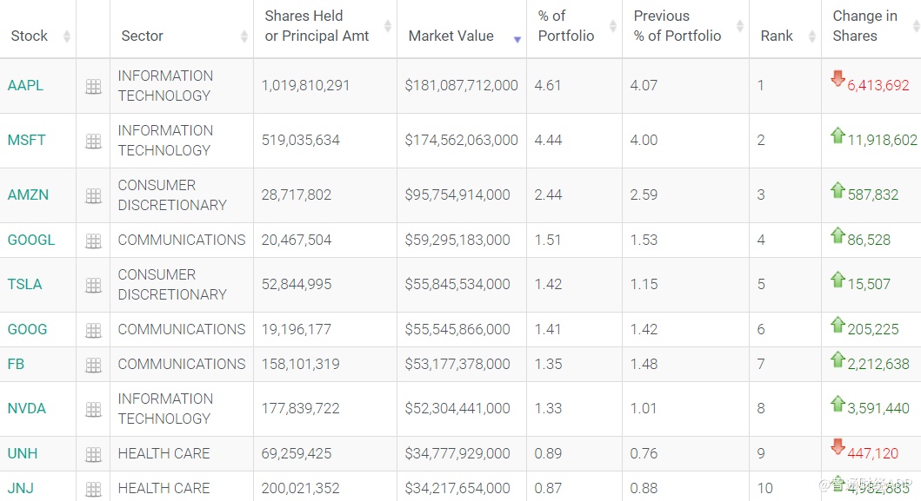Select shares held 28,717,802
Screen dimensions: 921x501
297,194
